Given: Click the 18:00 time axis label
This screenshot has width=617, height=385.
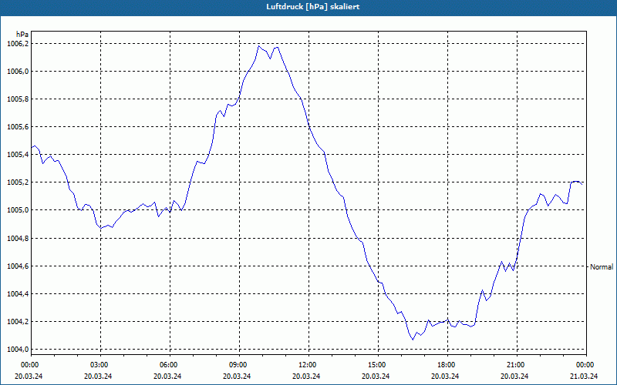Looking at the screenshot, I should (x=446, y=365).
